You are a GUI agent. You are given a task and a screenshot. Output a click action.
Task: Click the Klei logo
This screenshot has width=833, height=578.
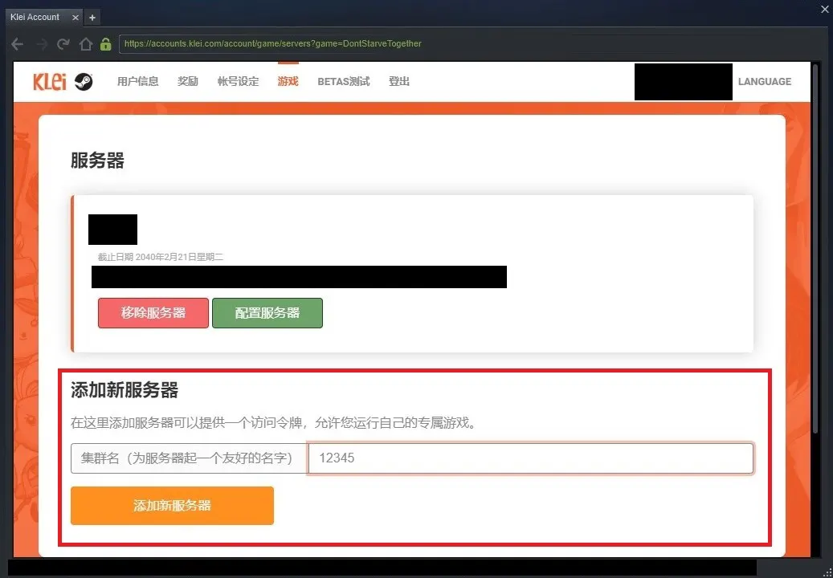[51, 81]
